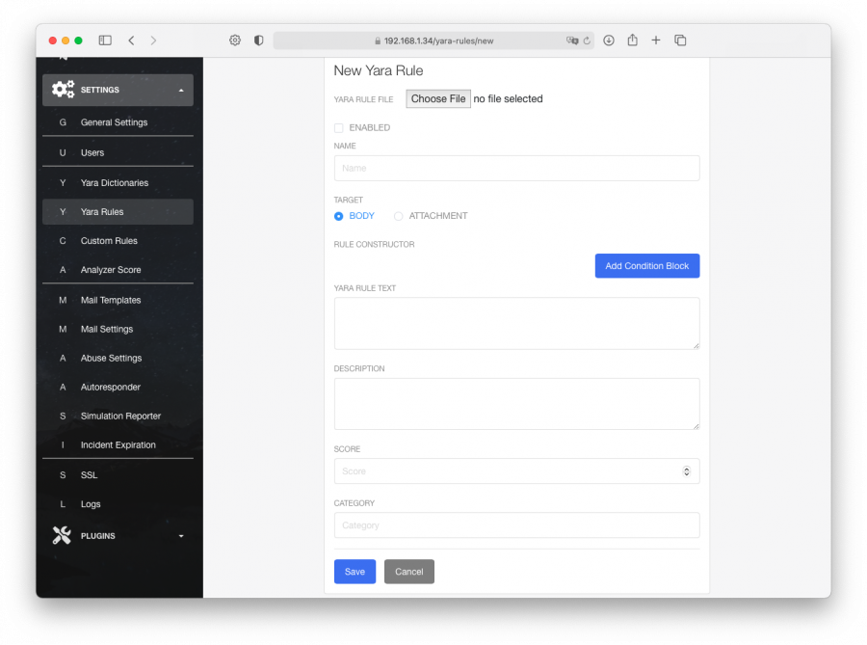Open new tab with plus icon

[x=656, y=40]
